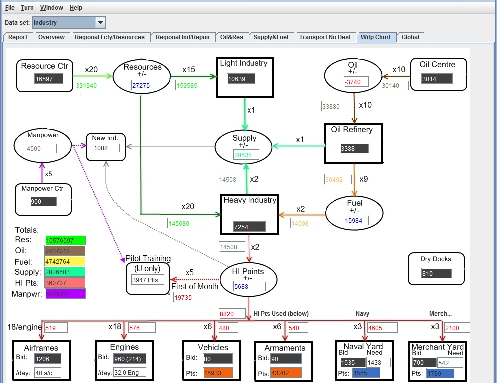The image size is (497, 383).
Task: Click the Resource Ctr value 16597
Action: 49,79
